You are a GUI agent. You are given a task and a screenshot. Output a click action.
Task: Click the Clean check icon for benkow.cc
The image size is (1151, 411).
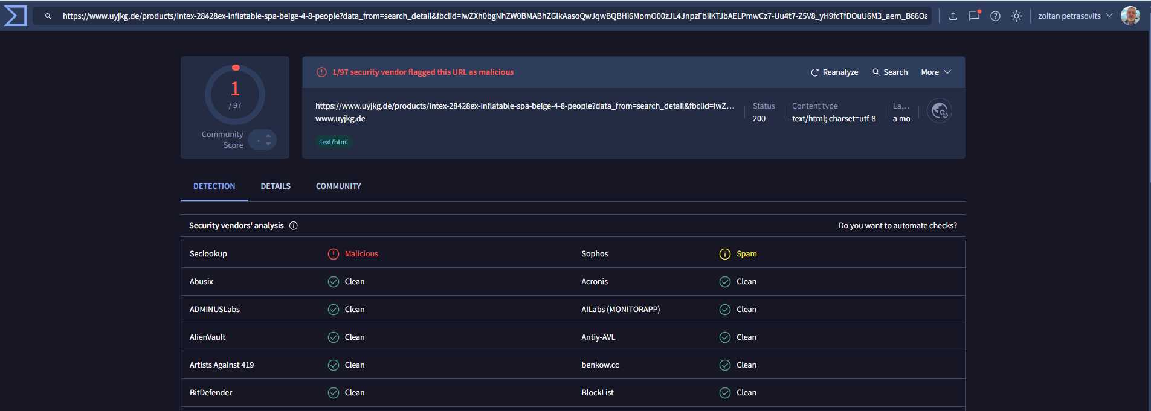pos(725,365)
